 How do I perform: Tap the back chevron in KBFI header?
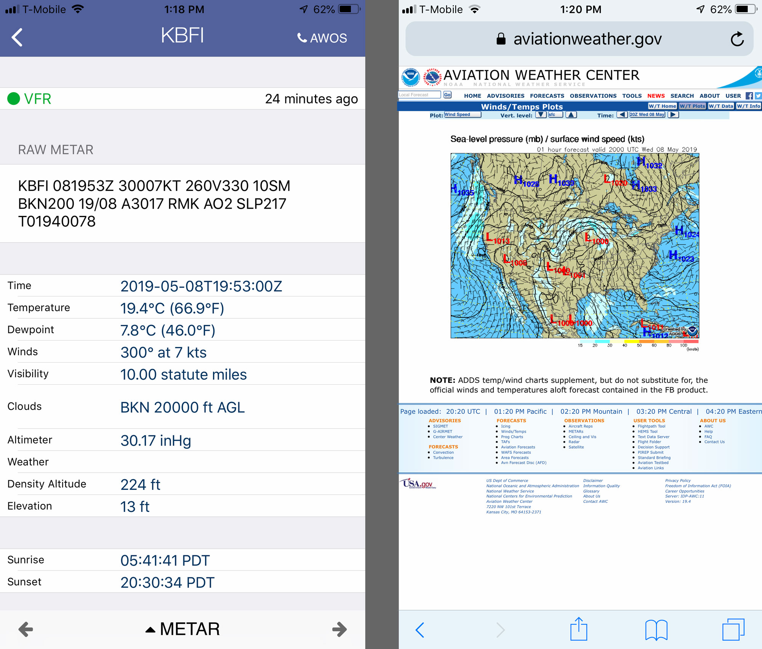point(17,37)
